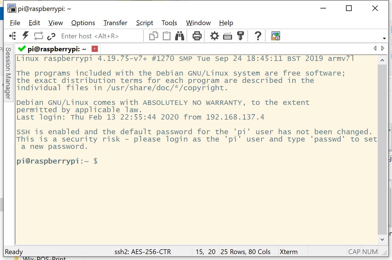Viewport: 392px width, 260px height.
Task: Click the Copy toolbar icon
Action: point(153,36)
